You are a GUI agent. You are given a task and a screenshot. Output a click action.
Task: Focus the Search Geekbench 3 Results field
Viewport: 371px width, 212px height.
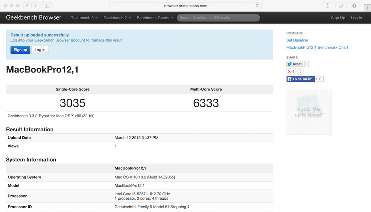218,17
